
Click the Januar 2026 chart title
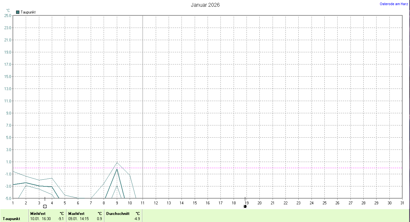(205, 5)
